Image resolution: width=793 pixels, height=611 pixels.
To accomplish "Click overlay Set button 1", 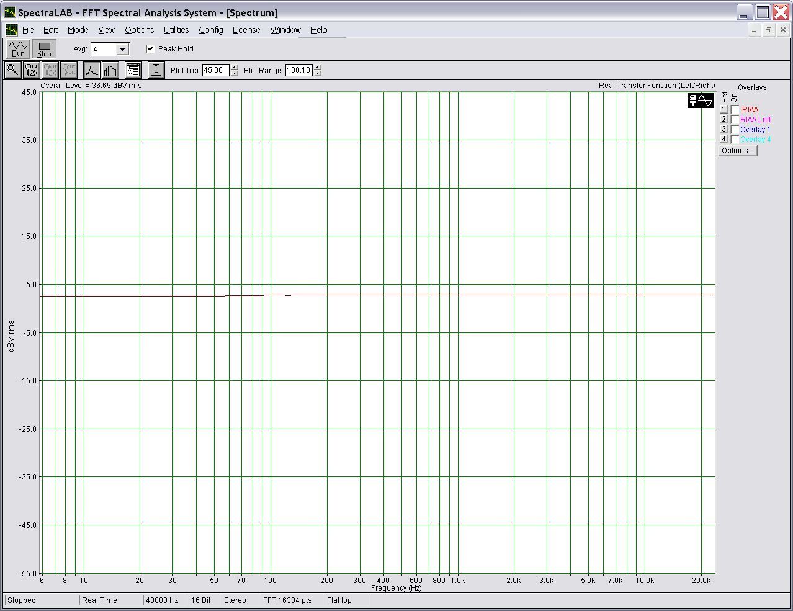I will [724, 110].
